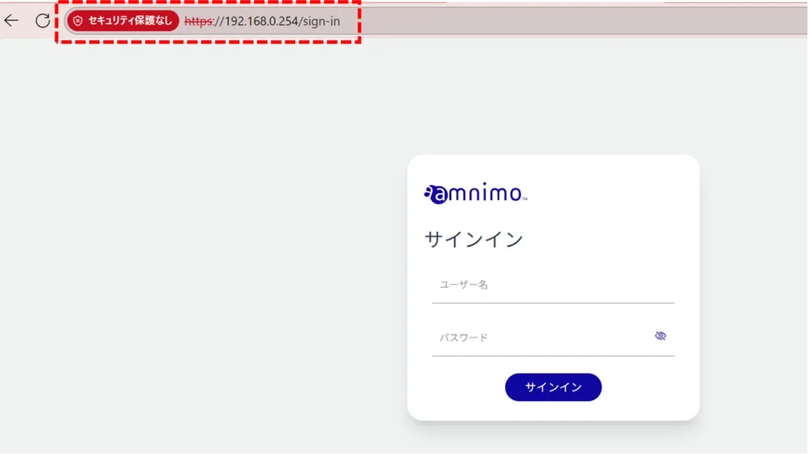Click the circled 'a' in the amnimo logo

coord(439,195)
